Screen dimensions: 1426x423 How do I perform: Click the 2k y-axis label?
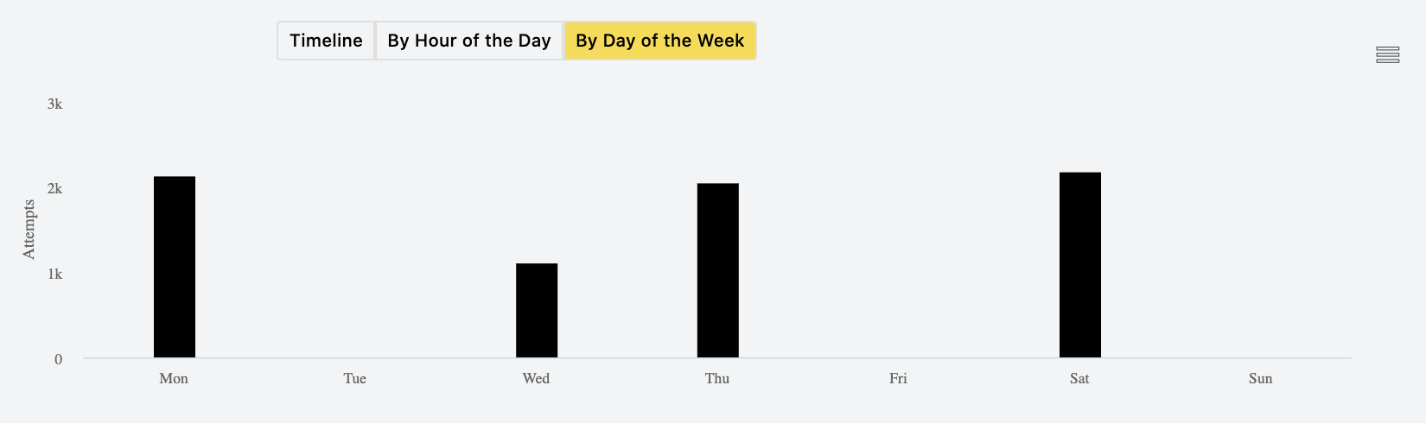click(x=54, y=188)
